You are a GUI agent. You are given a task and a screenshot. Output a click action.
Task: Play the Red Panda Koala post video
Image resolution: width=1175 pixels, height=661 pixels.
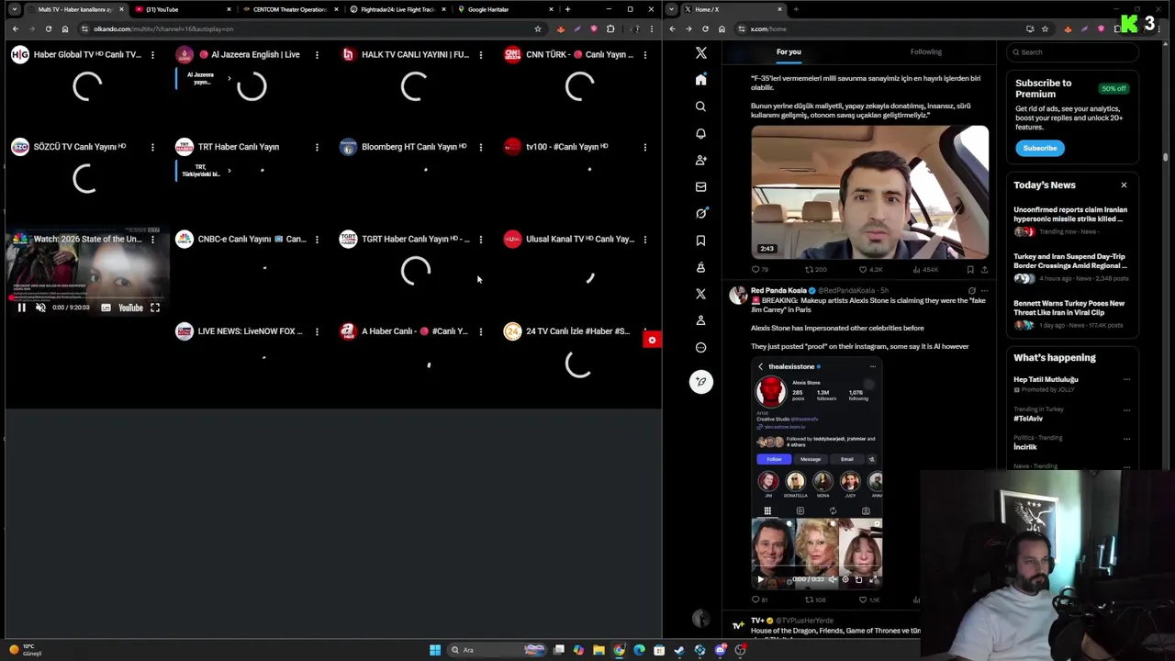pos(760,579)
